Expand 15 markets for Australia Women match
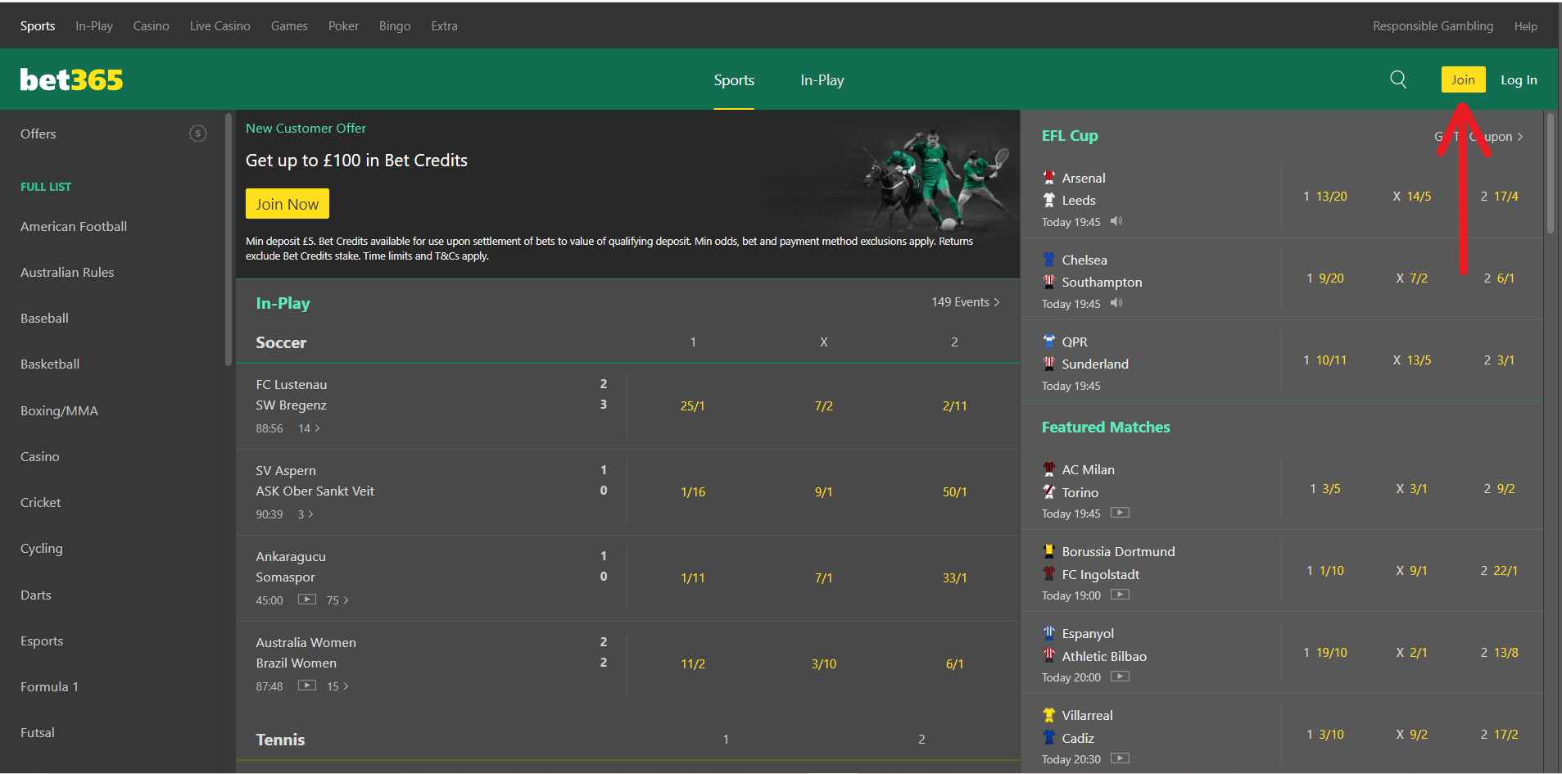This screenshot has width=1562, height=774. [337, 686]
